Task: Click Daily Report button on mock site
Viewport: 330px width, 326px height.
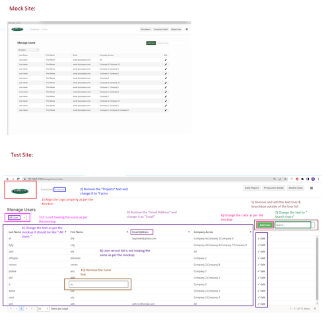Action: 146,29
